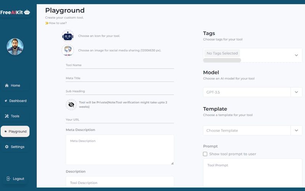Click the Dashboard sidebar icon
The image size is (305, 191).
[6, 101]
